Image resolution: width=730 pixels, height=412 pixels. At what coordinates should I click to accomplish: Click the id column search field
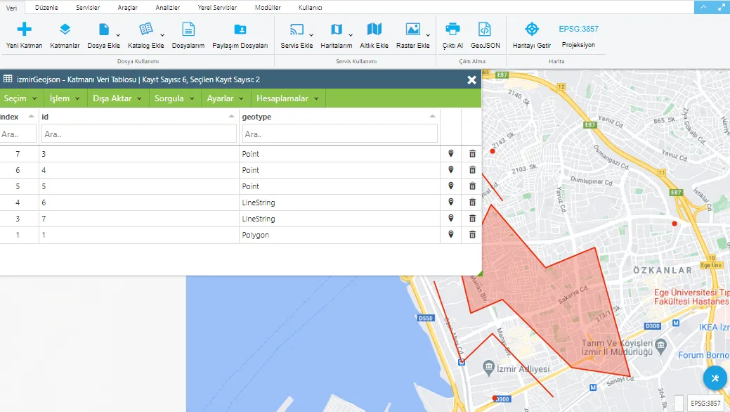(x=138, y=134)
